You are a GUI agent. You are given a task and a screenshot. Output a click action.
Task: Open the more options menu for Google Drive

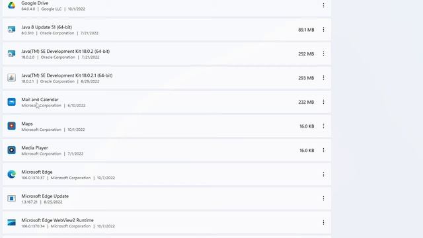323,5
